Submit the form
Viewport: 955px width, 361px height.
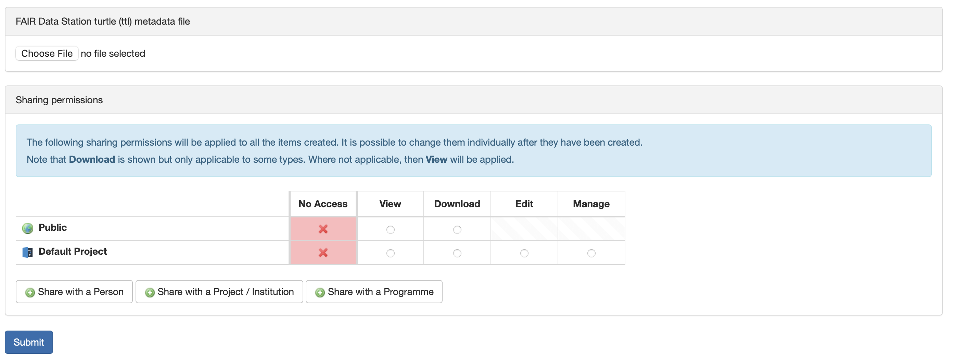pyautogui.click(x=29, y=342)
